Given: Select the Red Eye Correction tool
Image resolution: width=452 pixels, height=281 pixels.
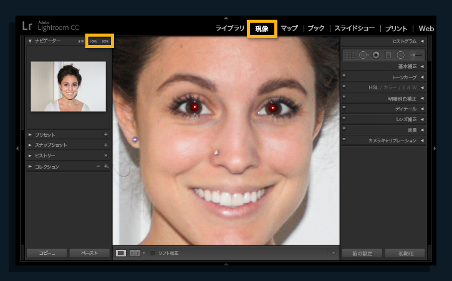Looking at the screenshot, I should 376,55.
